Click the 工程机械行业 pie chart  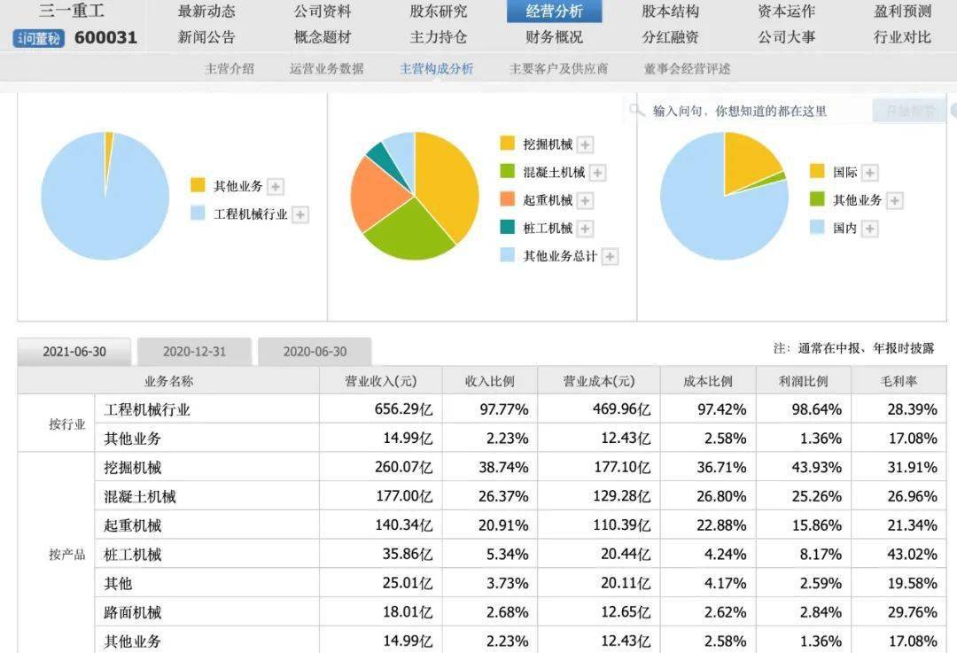105,196
